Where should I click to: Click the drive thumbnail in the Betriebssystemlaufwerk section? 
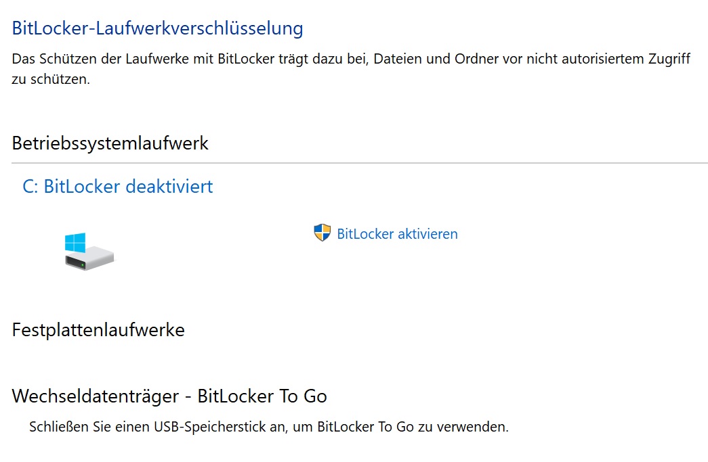point(88,252)
